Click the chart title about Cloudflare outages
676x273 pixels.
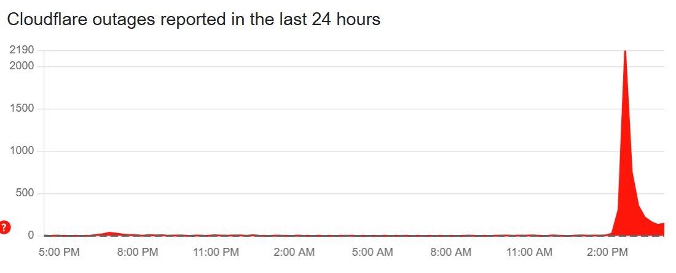tap(194, 20)
